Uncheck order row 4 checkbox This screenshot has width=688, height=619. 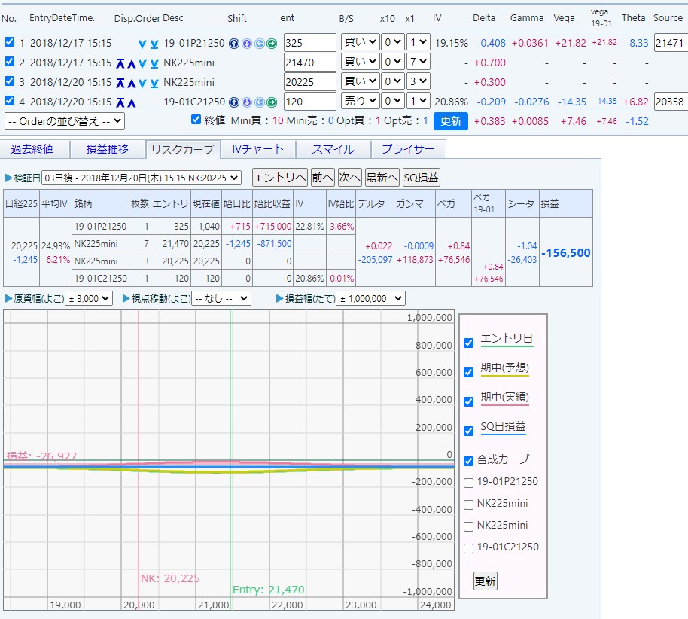point(9,101)
